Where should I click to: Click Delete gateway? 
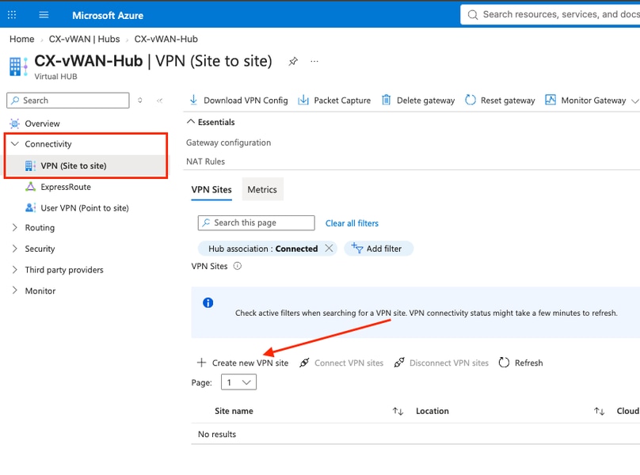pos(418,101)
